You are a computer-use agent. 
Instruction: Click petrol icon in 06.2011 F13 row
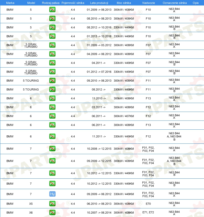coord(52,125)
